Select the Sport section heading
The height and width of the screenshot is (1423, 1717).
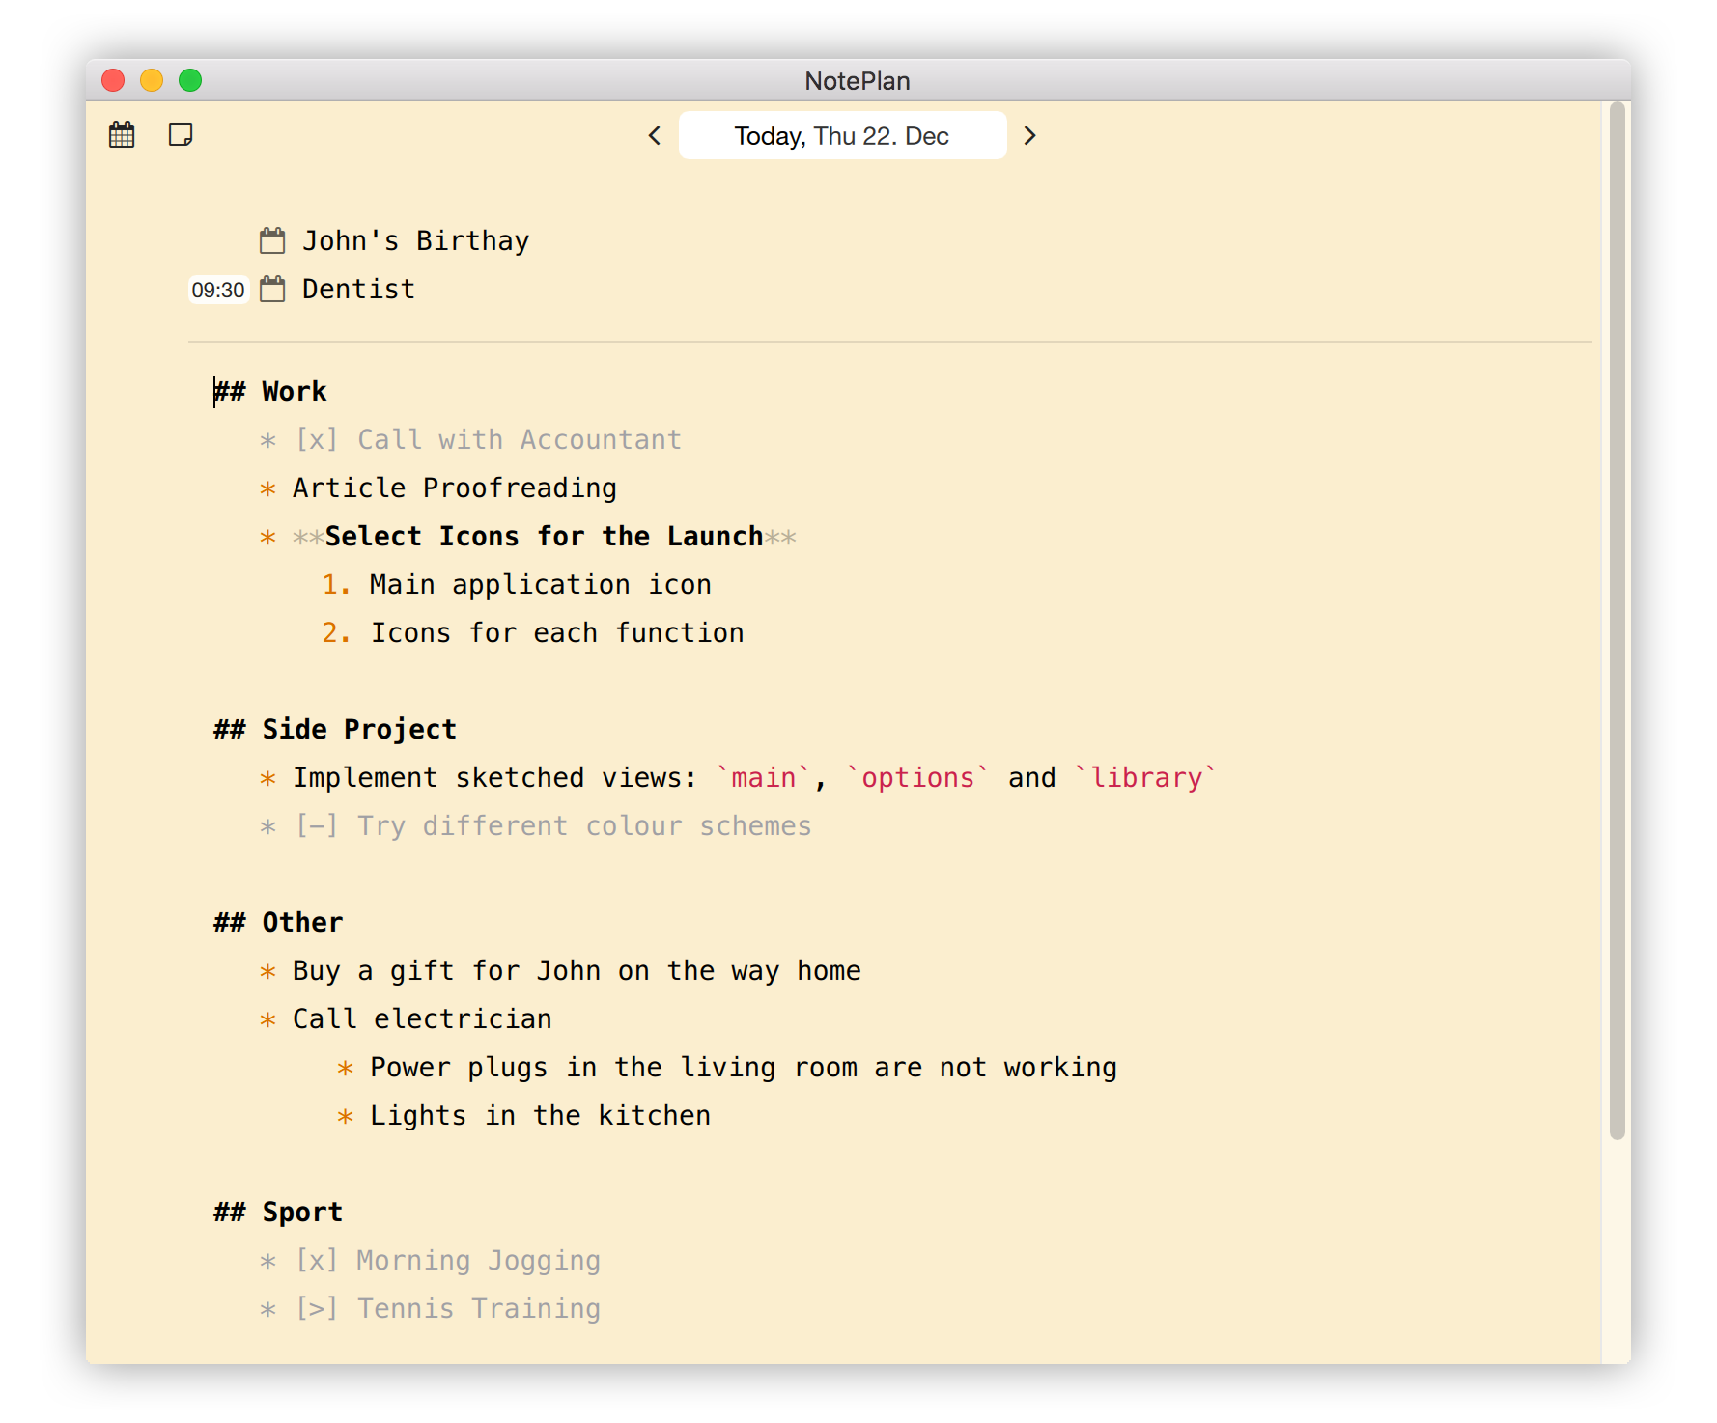click(277, 1212)
